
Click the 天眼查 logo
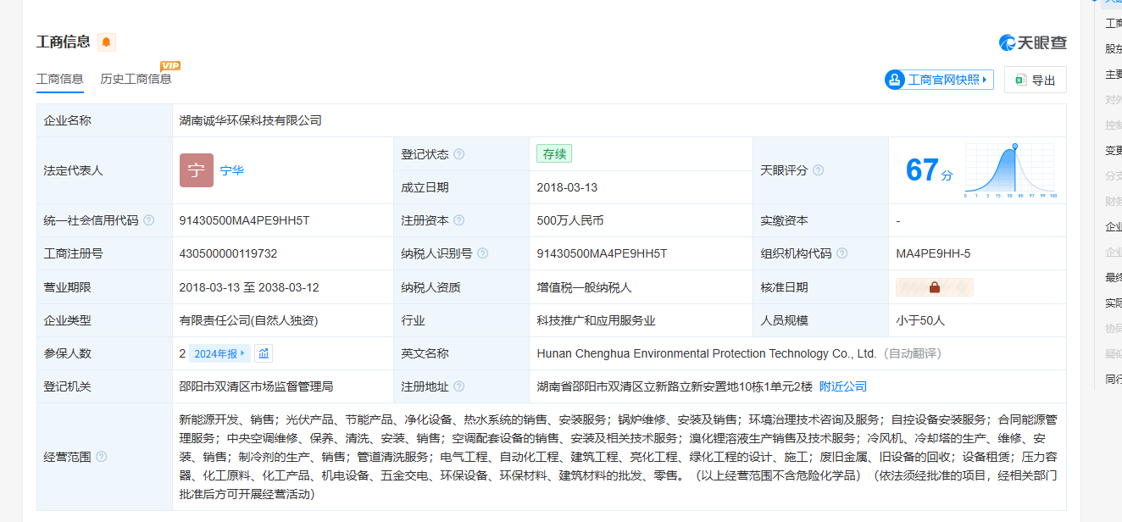coord(1032,42)
